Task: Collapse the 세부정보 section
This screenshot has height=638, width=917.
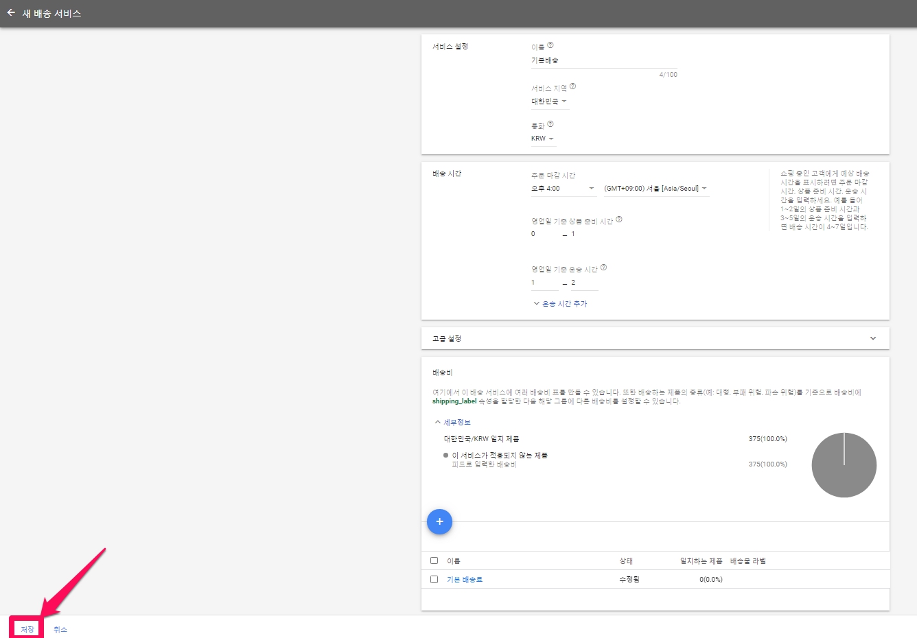Action: (x=453, y=422)
